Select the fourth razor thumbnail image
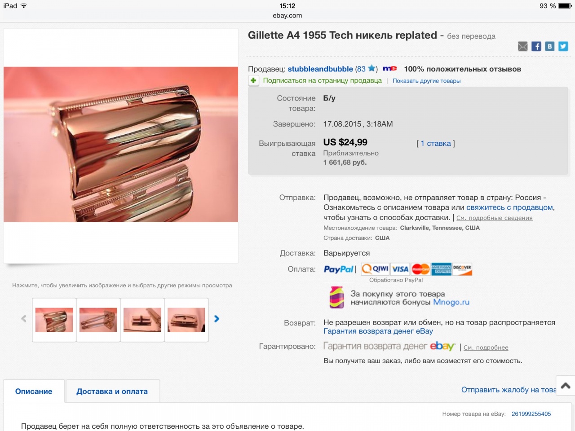This screenshot has width=575, height=431. click(186, 320)
